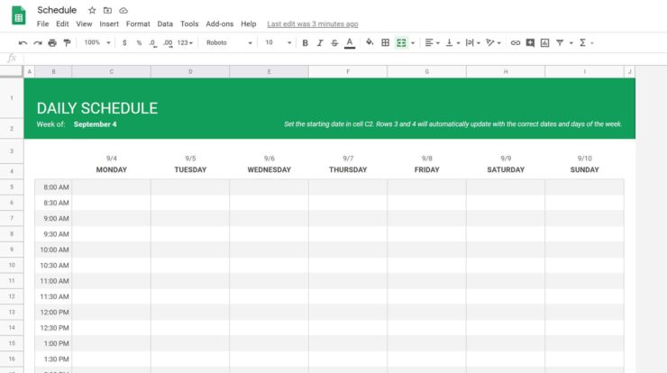Viewport: 667px width, 373px height.
Task: Open the Format menu
Action: coord(138,24)
